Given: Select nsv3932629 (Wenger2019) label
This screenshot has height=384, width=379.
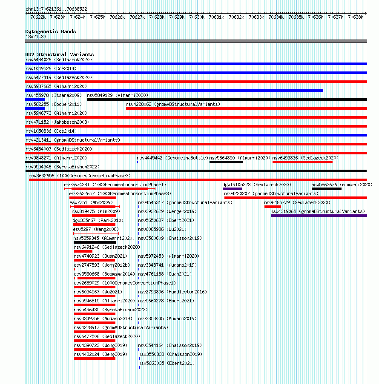Looking at the screenshot, I should [x=167, y=212].
